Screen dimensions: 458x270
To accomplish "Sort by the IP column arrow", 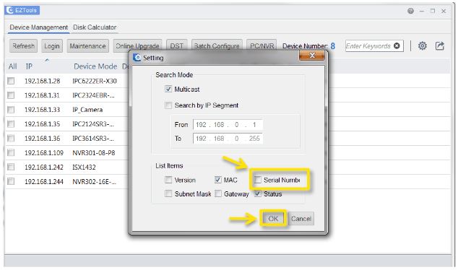I will 47,60.
